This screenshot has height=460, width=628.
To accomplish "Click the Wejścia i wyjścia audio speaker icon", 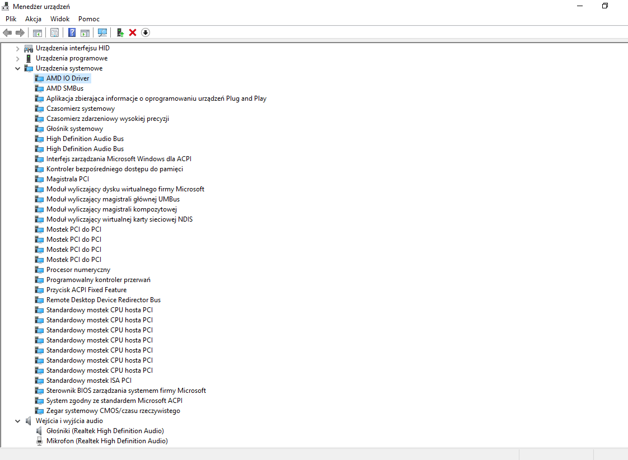I will pyautogui.click(x=29, y=421).
